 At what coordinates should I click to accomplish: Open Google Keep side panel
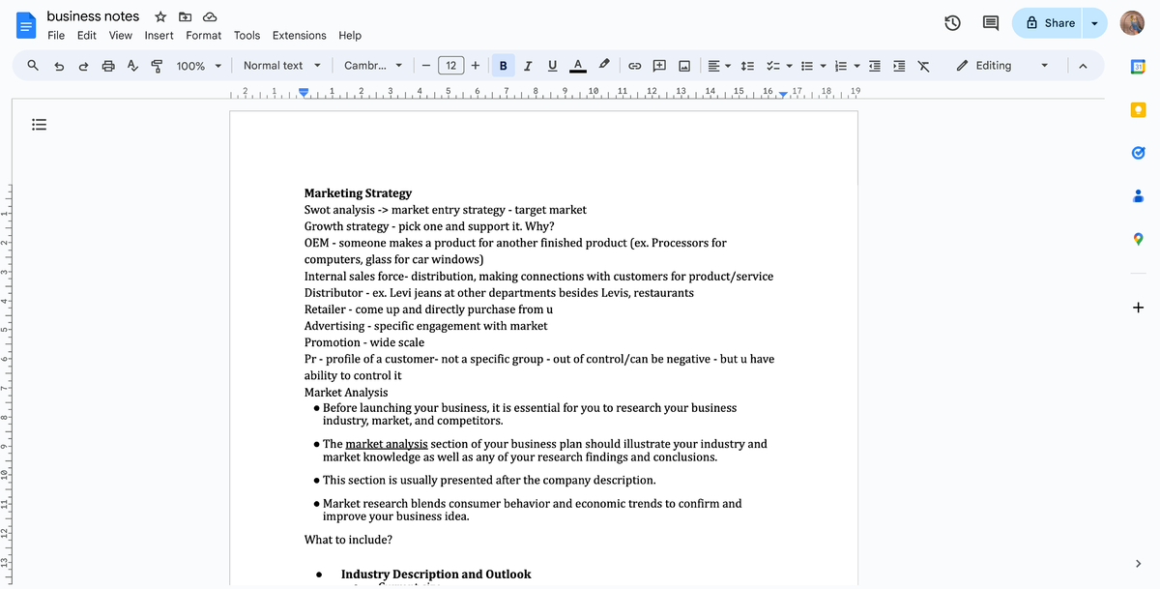tap(1138, 109)
